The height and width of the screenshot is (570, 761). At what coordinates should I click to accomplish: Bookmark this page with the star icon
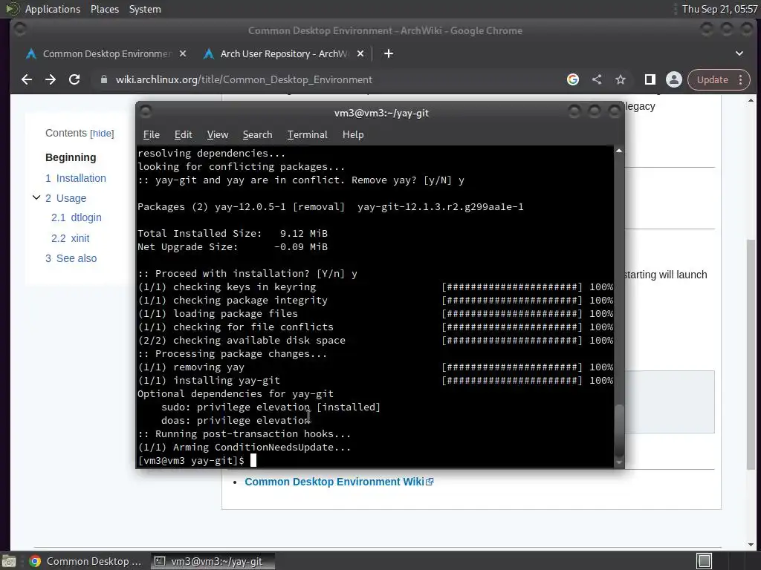coord(621,79)
